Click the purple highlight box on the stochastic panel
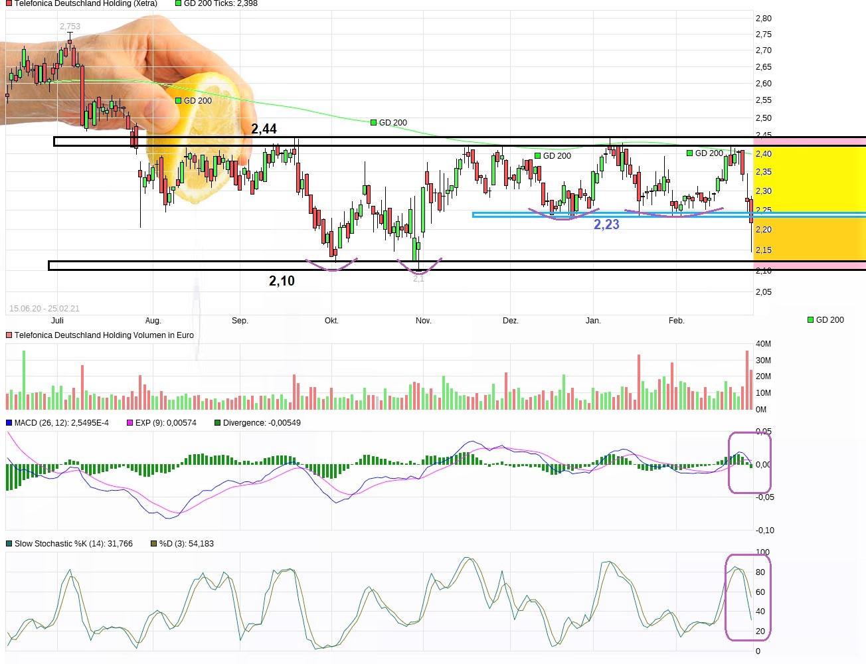This screenshot has height=664, width=866. point(747,596)
